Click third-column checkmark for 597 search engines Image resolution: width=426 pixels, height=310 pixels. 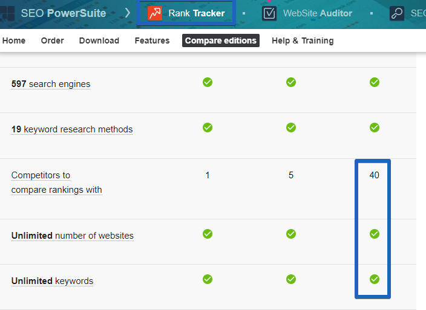coord(375,82)
